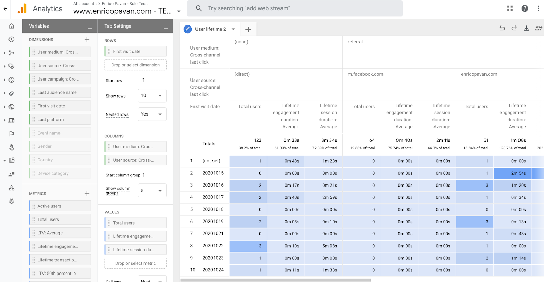Select the User lifetime 2 tab

pyautogui.click(x=210, y=29)
